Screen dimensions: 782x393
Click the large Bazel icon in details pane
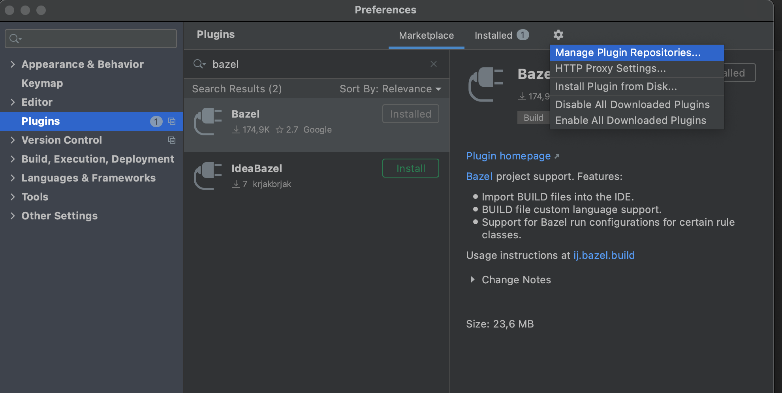486,84
